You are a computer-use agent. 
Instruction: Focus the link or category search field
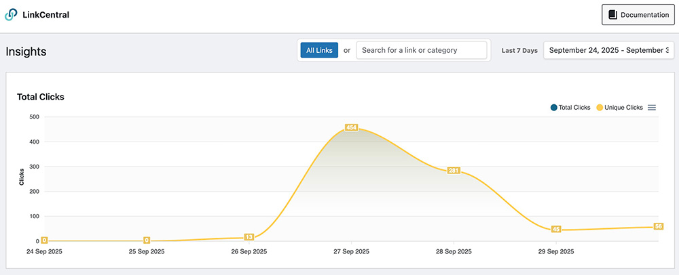click(x=421, y=50)
